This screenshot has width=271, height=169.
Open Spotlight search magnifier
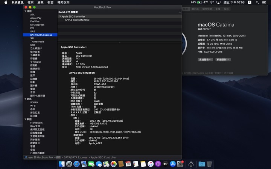(x=257, y=2)
